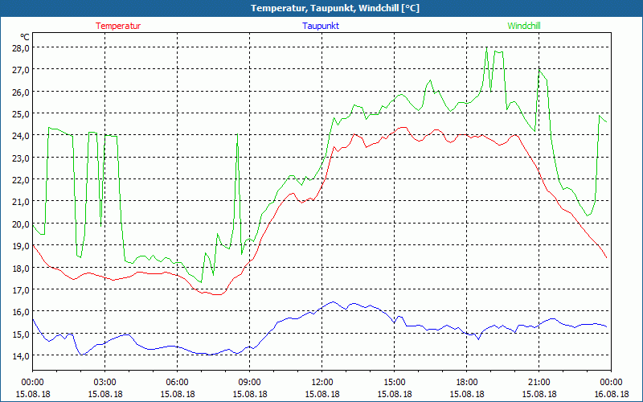This screenshot has height=402, width=643.
Task: Click the 15,0 y-axis value
Action: (x=21, y=334)
